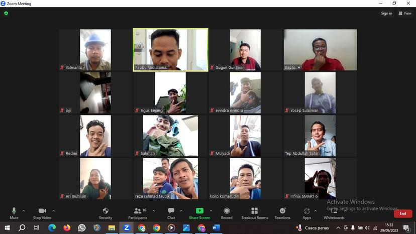The image size is (416, 234).
Task: Open network settings in system tray
Action: [375, 227]
